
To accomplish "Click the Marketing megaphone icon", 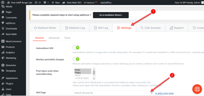I will tap(3, 58).
